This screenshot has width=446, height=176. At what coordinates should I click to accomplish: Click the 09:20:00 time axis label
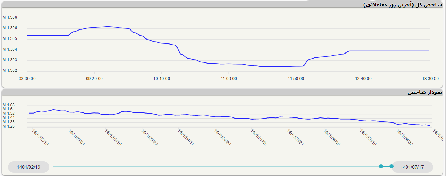point(94,78)
